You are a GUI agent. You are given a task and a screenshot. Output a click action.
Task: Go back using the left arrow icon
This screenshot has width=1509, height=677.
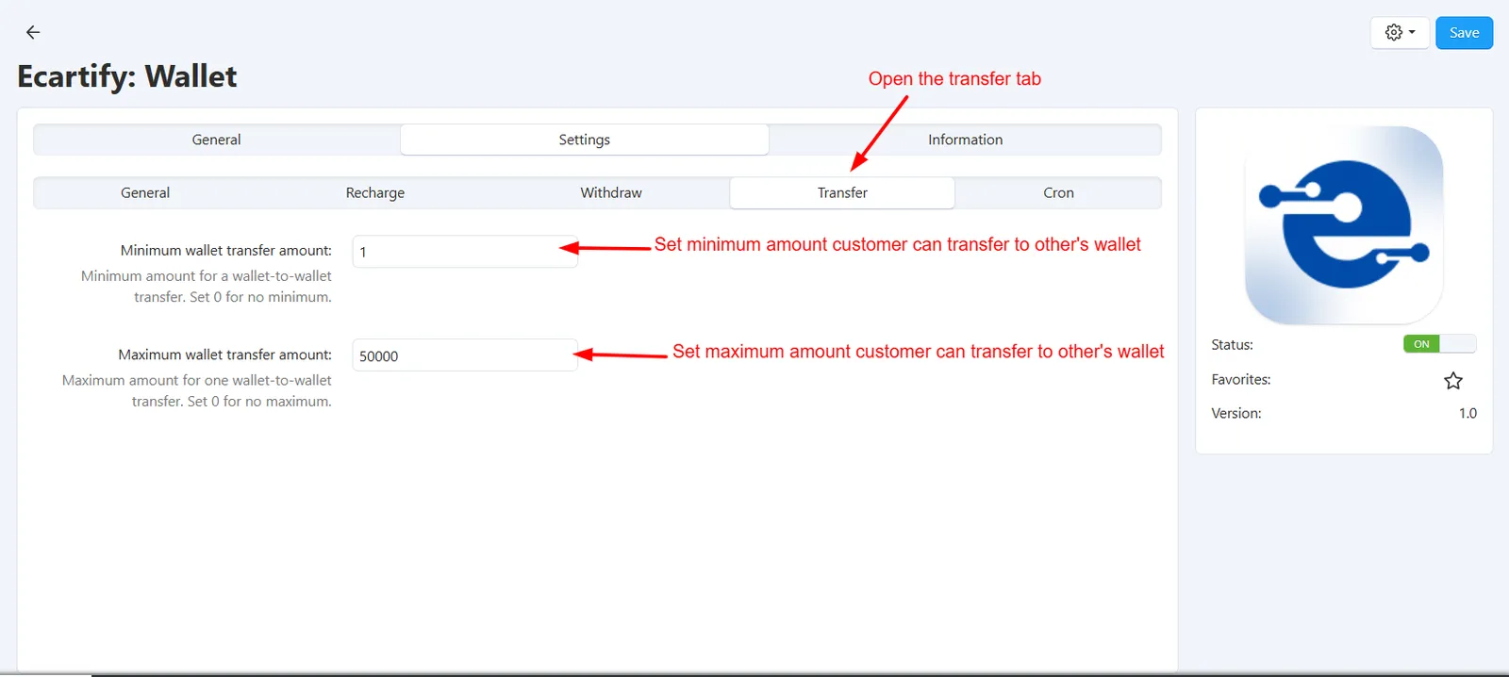coord(33,32)
